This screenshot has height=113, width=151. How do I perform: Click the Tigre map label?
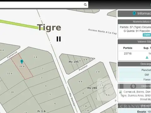tap(49, 28)
